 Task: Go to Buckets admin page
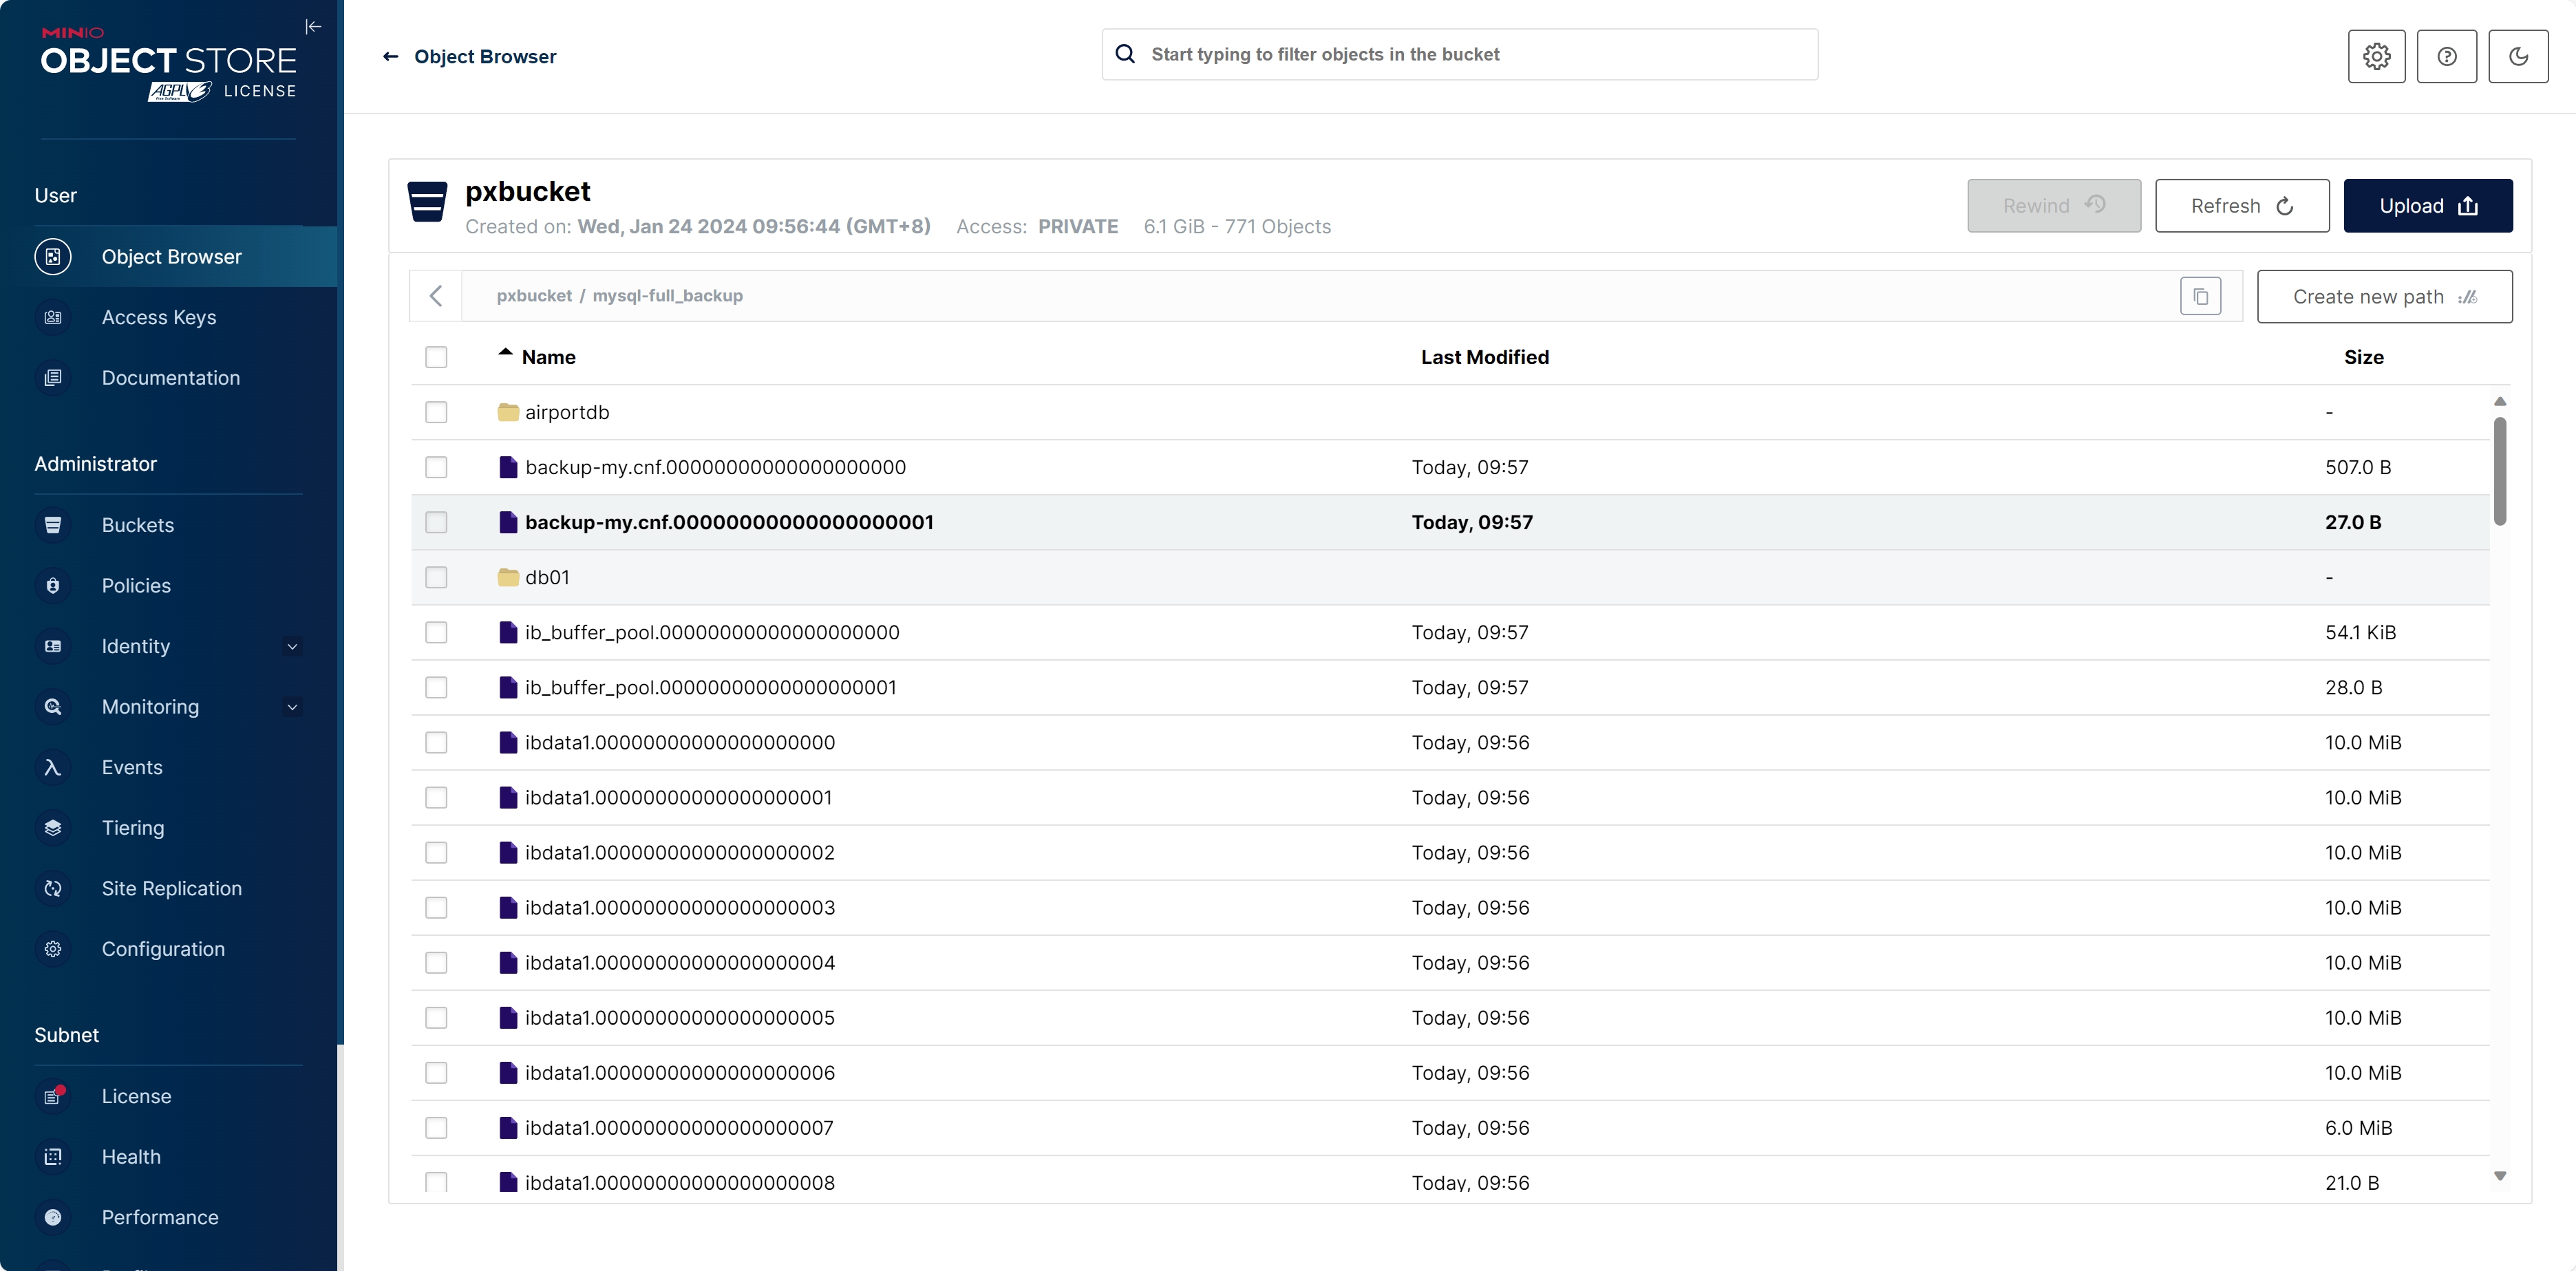coord(138,525)
